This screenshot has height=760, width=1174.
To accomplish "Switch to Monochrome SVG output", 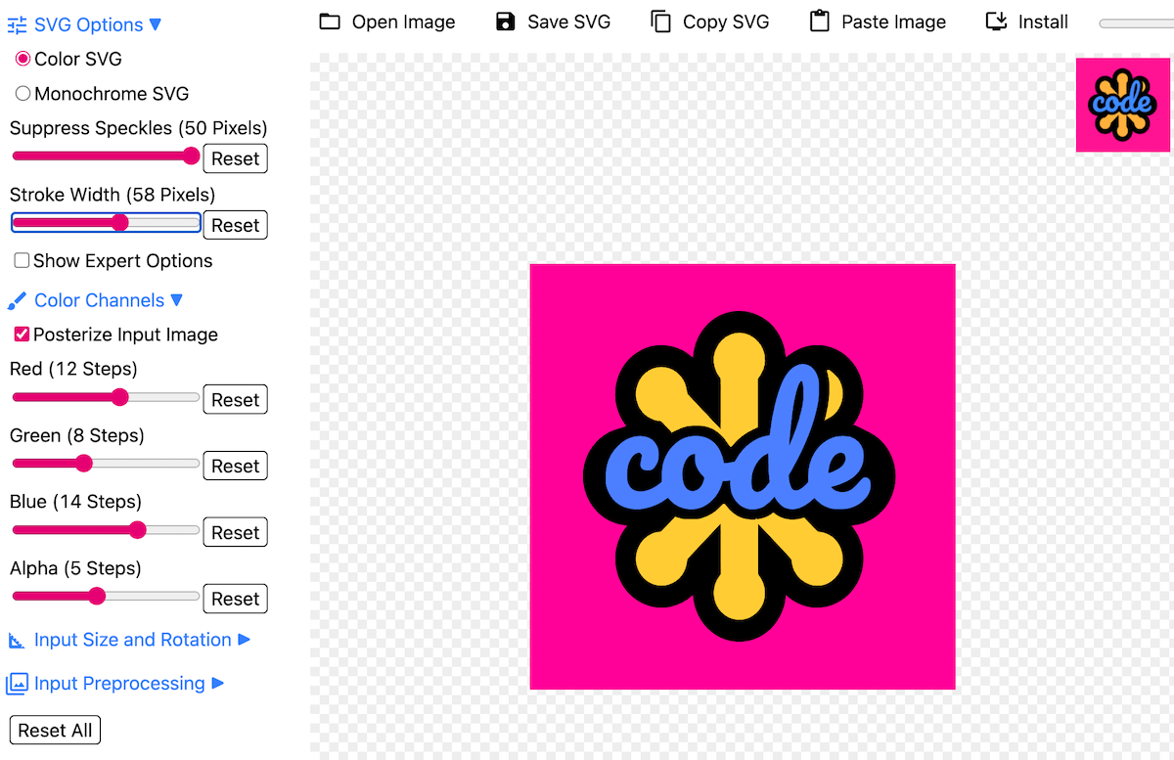I will [x=22, y=93].
